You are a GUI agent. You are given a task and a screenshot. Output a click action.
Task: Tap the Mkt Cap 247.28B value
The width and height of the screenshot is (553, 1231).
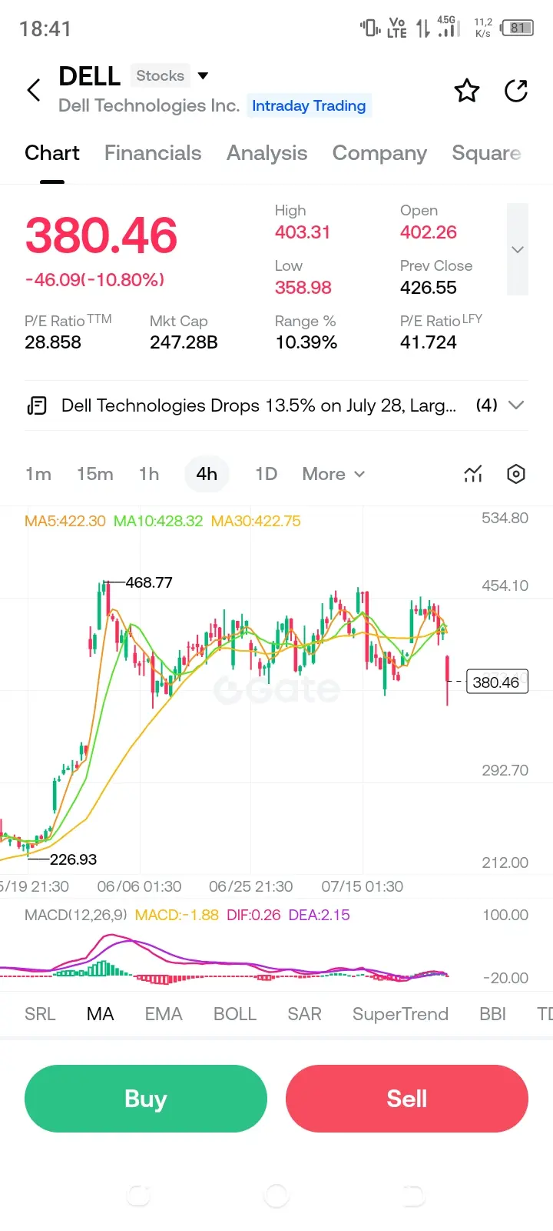pyautogui.click(x=184, y=342)
